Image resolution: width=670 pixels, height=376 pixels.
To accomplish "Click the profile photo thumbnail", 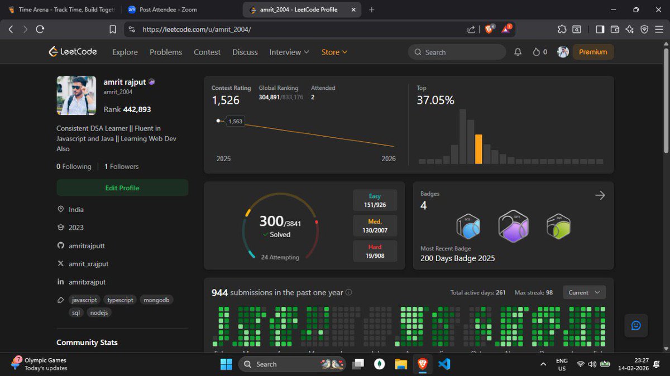I will 76,95.
